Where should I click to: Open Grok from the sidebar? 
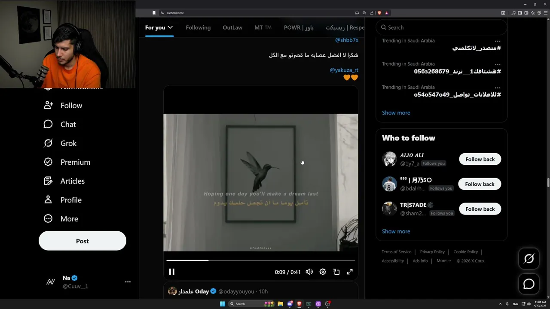[60, 143]
